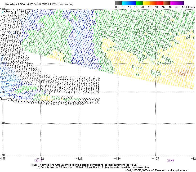Click the orange 25-30 knots legend segment
This screenshot has width=196, height=172.
[153, 3]
